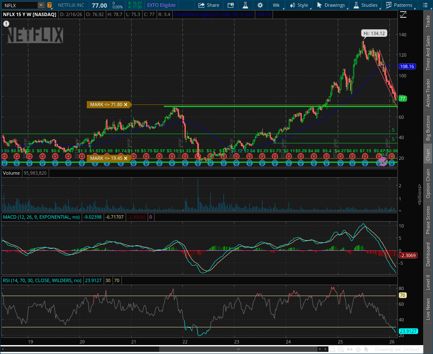Open the Dashboard sidebar tab

point(428,254)
